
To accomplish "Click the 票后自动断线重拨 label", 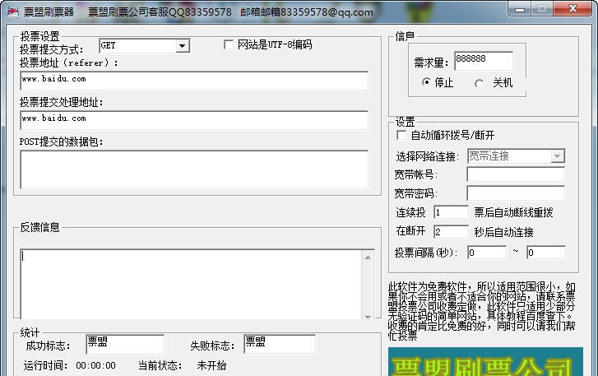I will point(513,212).
